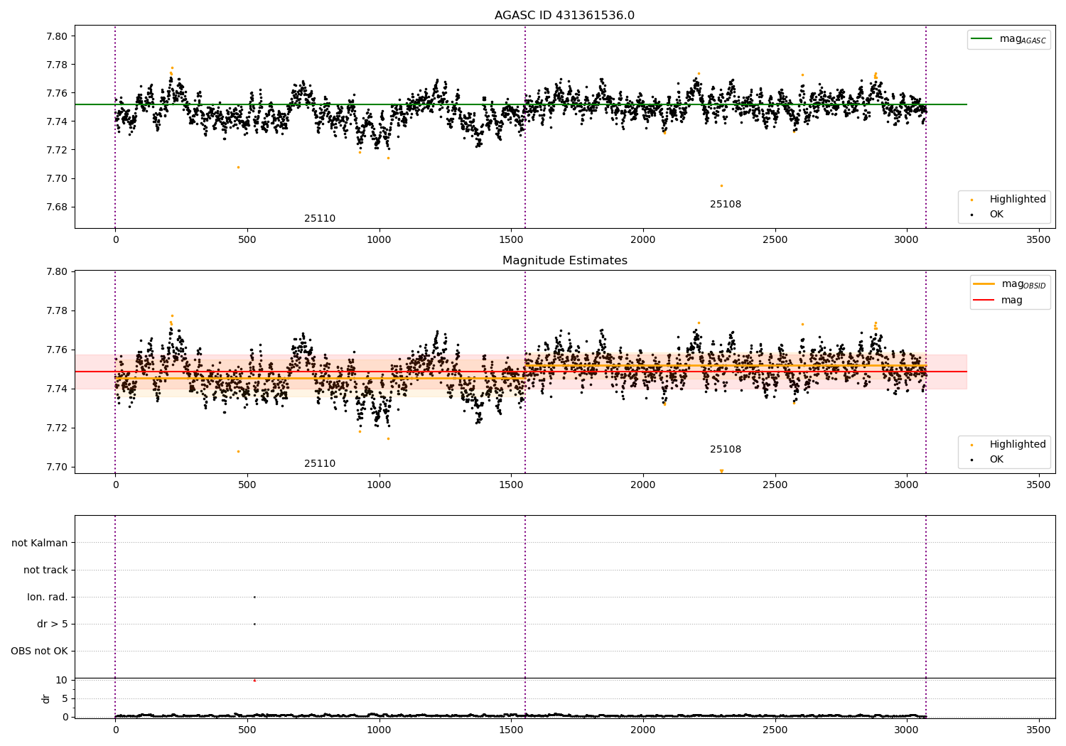
Task: Click the red dr spike marker near 10
Action: click(x=254, y=680)
